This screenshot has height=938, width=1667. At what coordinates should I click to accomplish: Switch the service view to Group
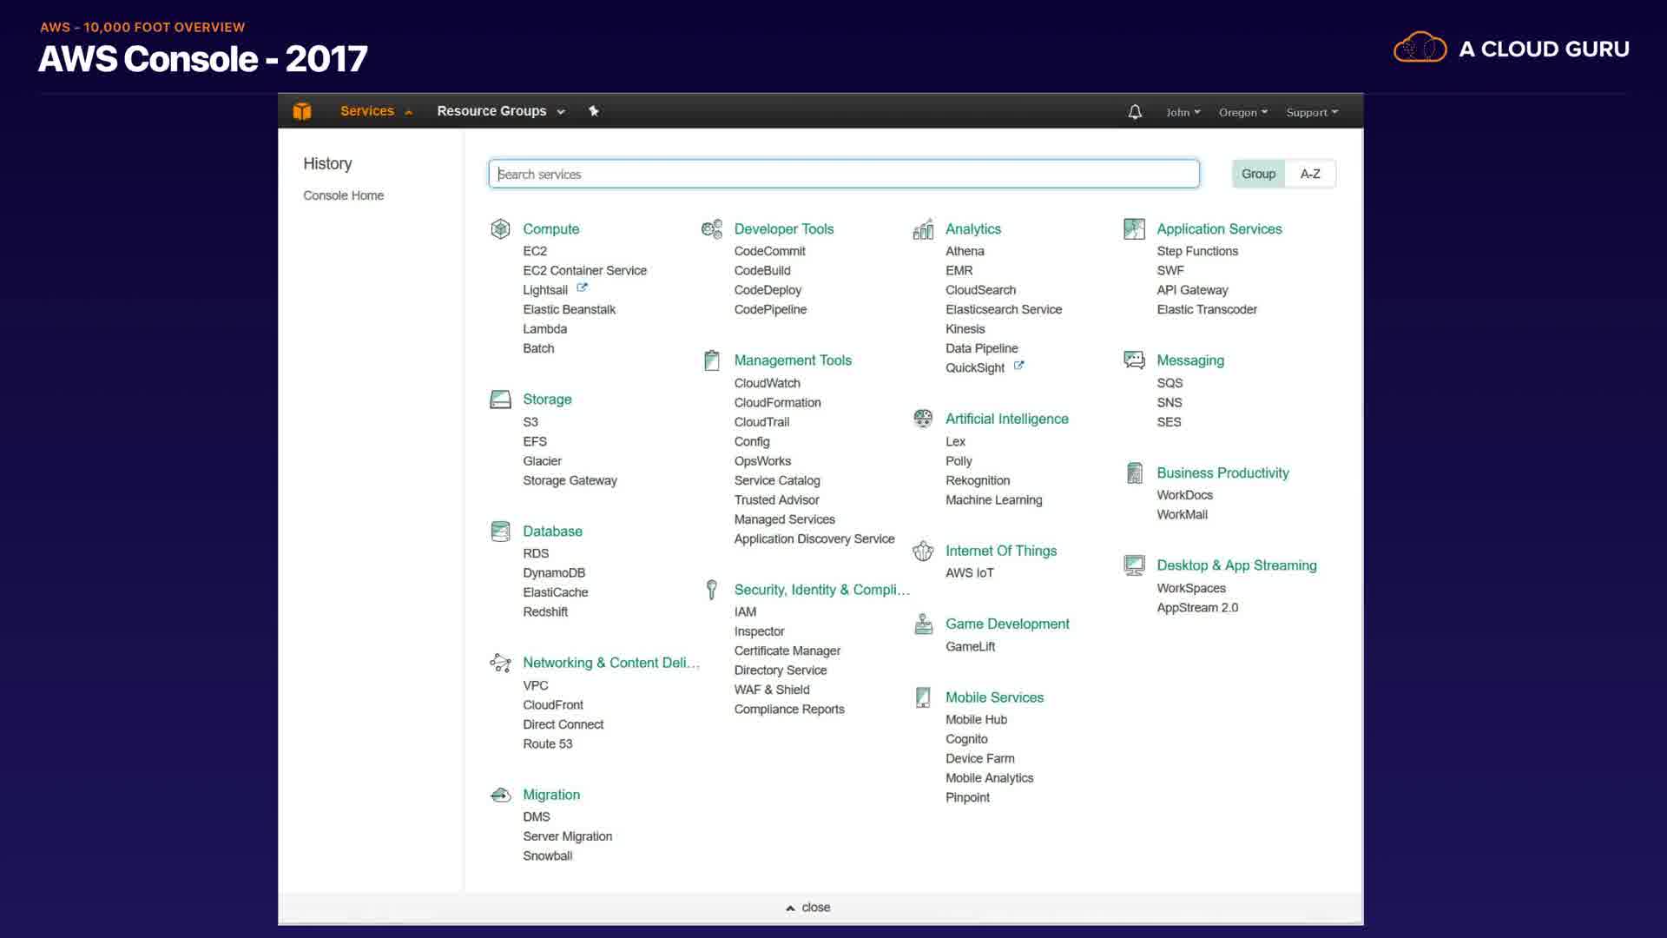(x=1258, y=174)
